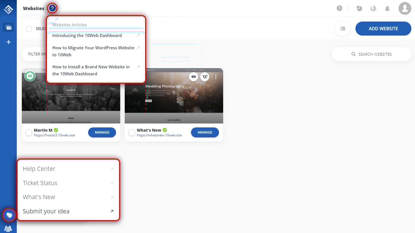Viewport: 415px width, 233px height.
Task: Open the Websites Articles help panel
Action: (70, 25)
